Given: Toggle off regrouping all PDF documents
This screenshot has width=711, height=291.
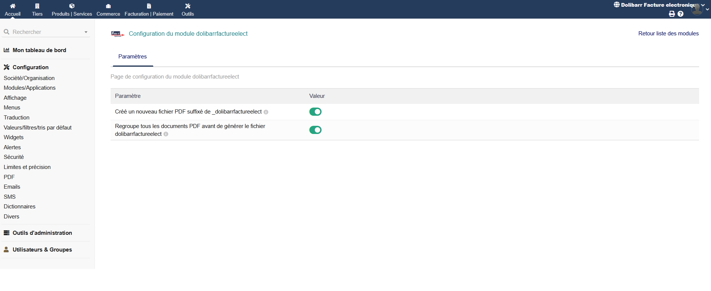Looking at the screenshot, I should coord(315,130).
